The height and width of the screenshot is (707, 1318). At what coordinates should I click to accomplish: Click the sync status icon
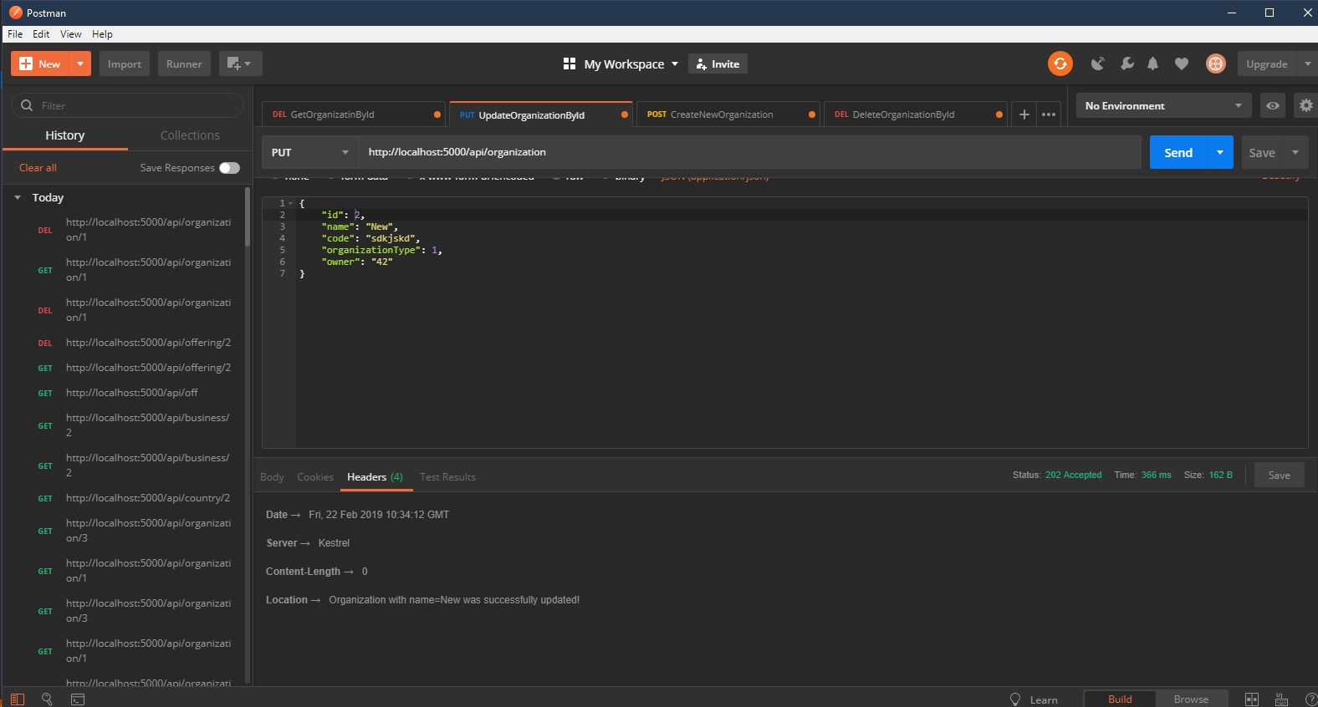pos(1060,64)
